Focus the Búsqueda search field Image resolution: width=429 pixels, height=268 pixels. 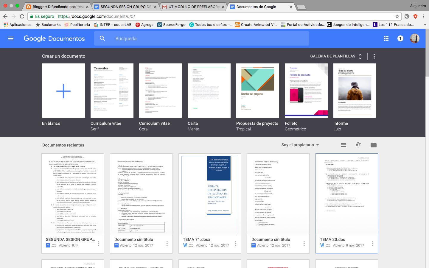202,38
